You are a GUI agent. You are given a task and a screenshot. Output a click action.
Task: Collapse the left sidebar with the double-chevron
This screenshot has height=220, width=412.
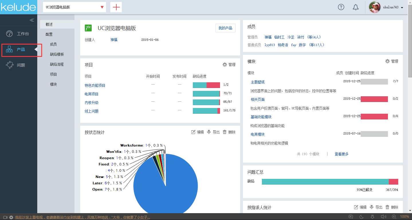tap(32, 20)
